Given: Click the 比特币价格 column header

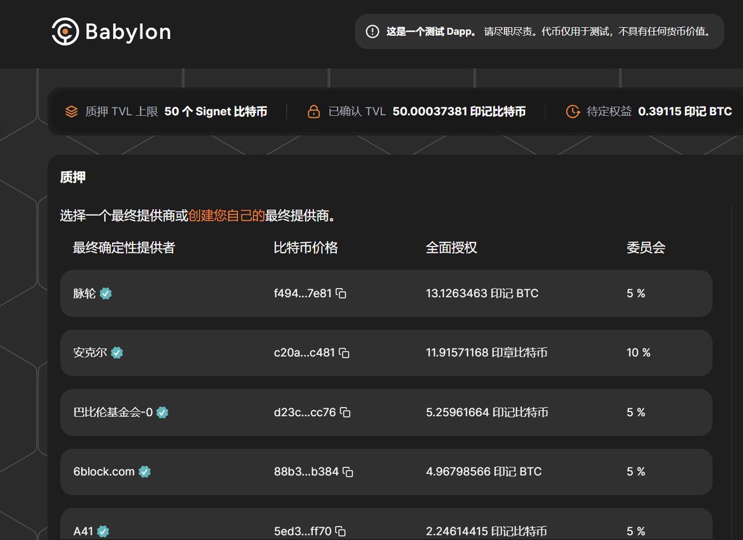Looking at the screenshot, I should point(306,248).
